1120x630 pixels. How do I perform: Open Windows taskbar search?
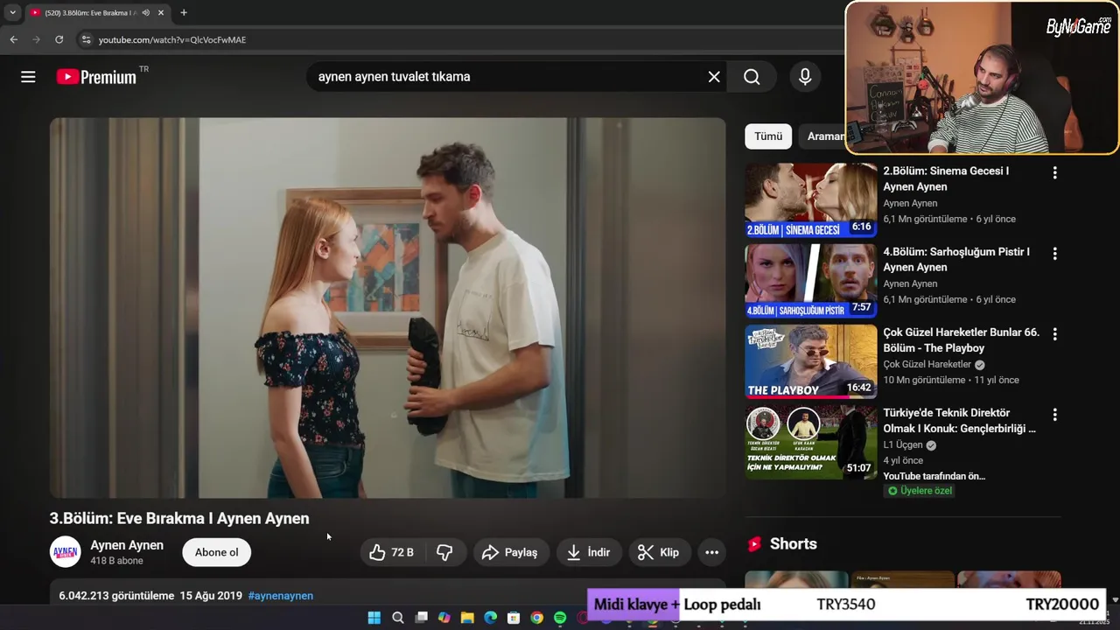pos(398,618)
